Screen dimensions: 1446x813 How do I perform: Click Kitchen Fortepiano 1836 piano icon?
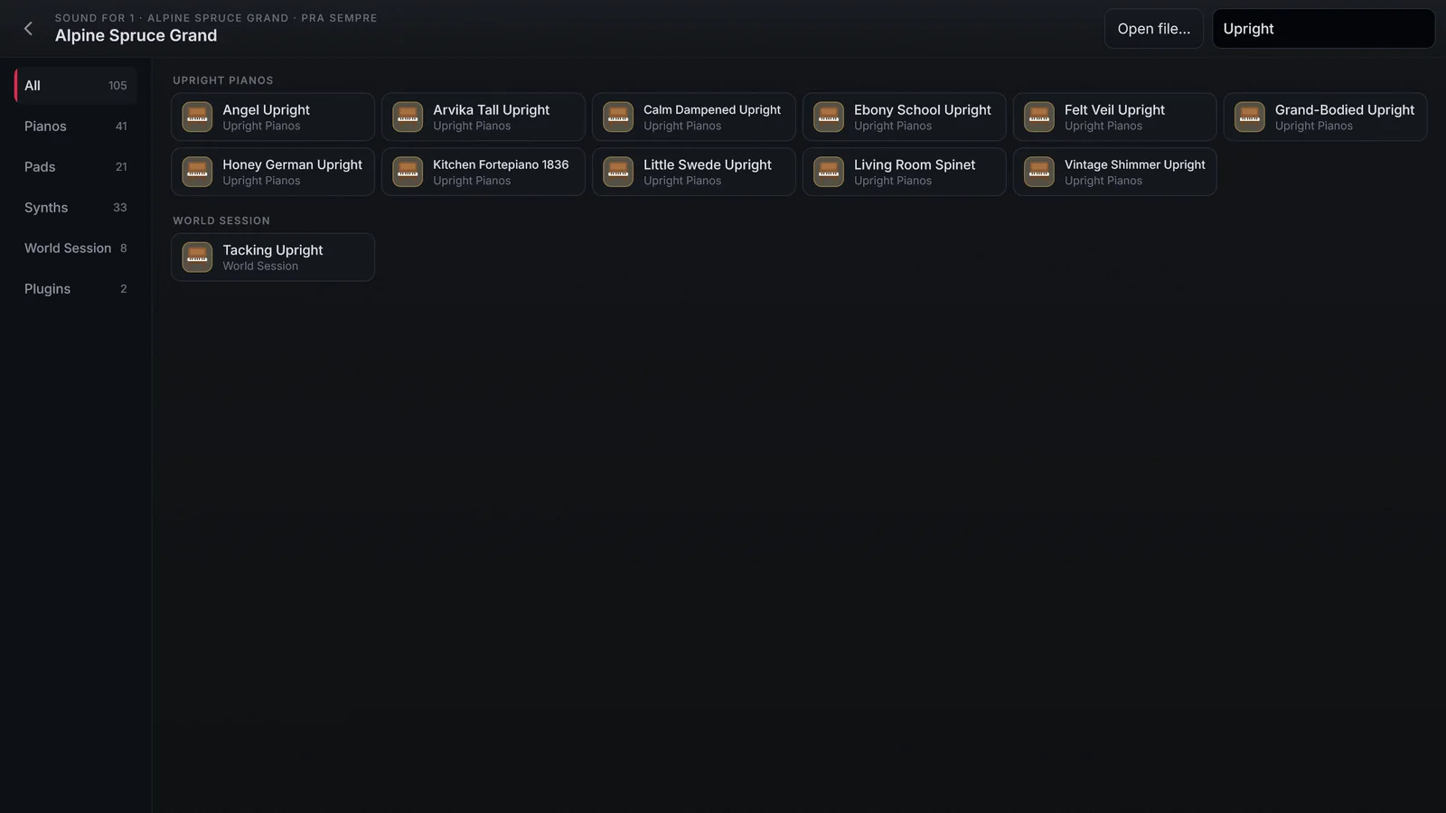point(408,172)
